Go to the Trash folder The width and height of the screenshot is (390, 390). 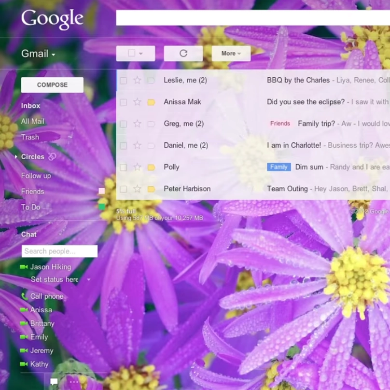pyautogui.click(x=30, y=137)
